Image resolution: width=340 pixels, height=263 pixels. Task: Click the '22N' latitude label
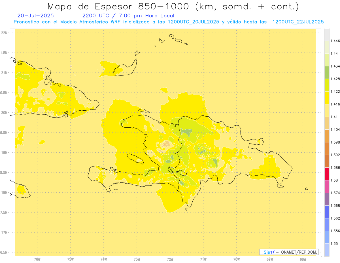4,33
